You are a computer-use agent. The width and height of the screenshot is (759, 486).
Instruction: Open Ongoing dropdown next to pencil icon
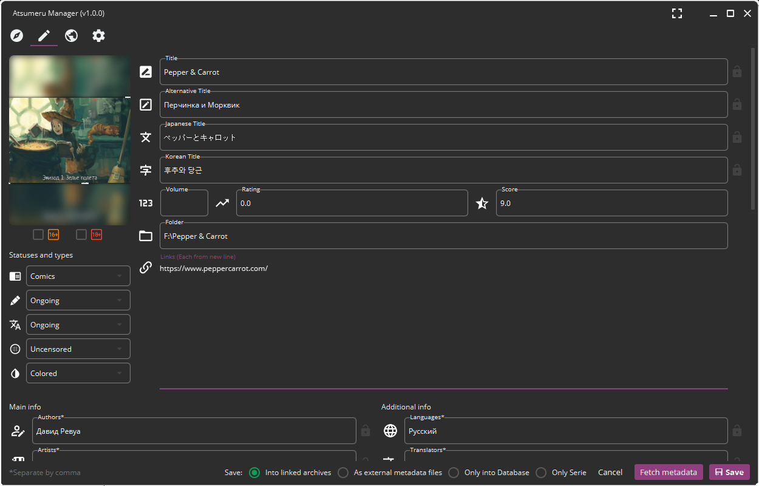(x=78, y=300)
